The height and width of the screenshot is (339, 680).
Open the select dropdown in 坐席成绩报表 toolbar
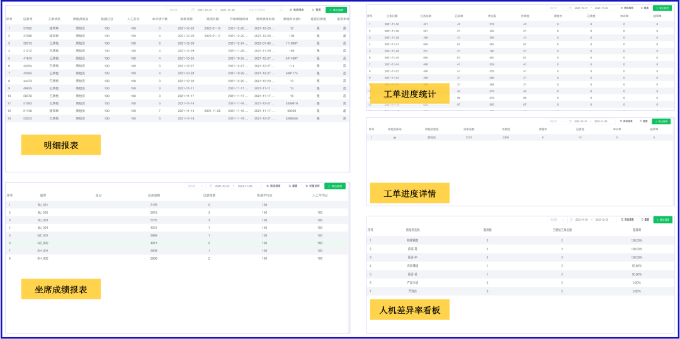pos(195,186)
